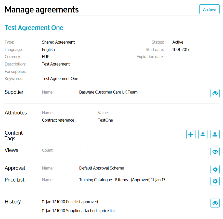Screen dimensions: 223x219
Task: Select the Basware Customer Care UK Team name
Action: click(108, 92)
